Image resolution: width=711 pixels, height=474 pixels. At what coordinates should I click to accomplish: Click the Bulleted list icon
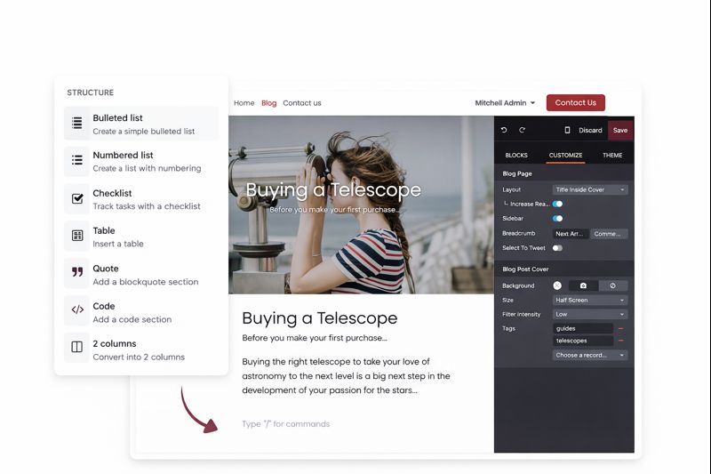click(77, 124)
